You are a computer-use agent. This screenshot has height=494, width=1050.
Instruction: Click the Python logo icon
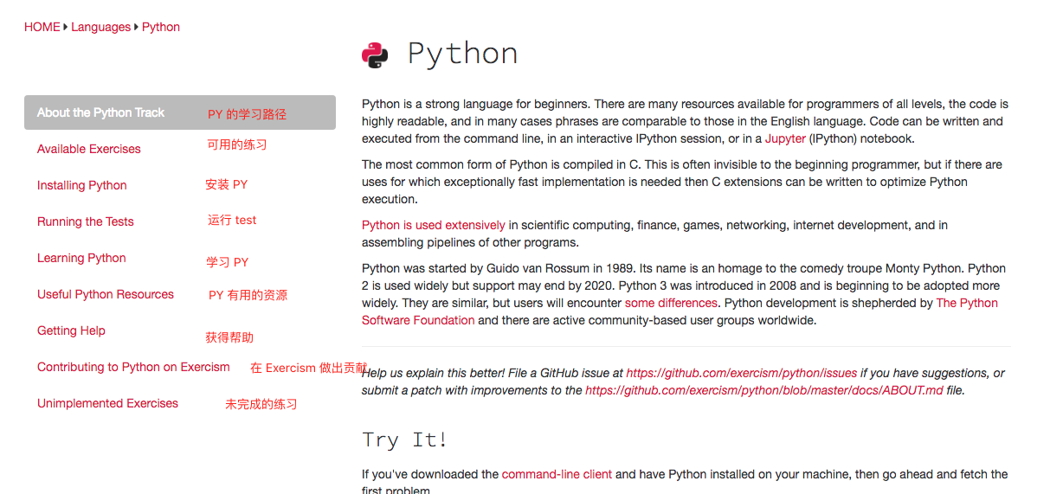tap(375, 55)
